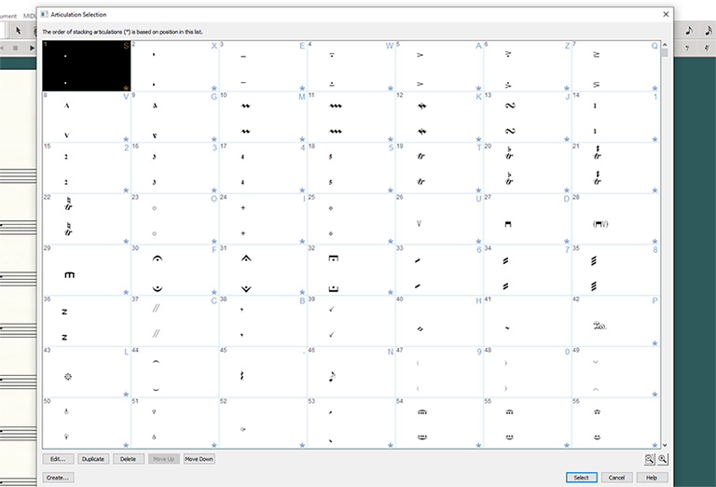Click the zoom in magnifier icon
The image size is (716, 487).
click(663, 459)
